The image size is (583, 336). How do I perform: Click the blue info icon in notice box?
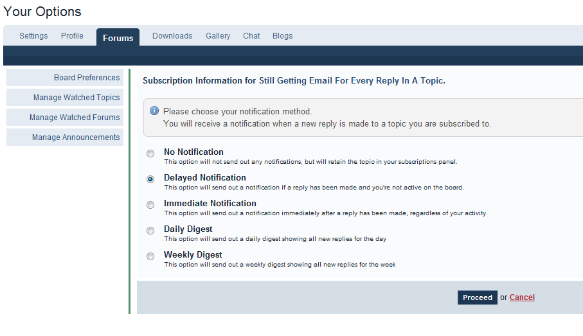pyautogui.click(x=154, y=111)
